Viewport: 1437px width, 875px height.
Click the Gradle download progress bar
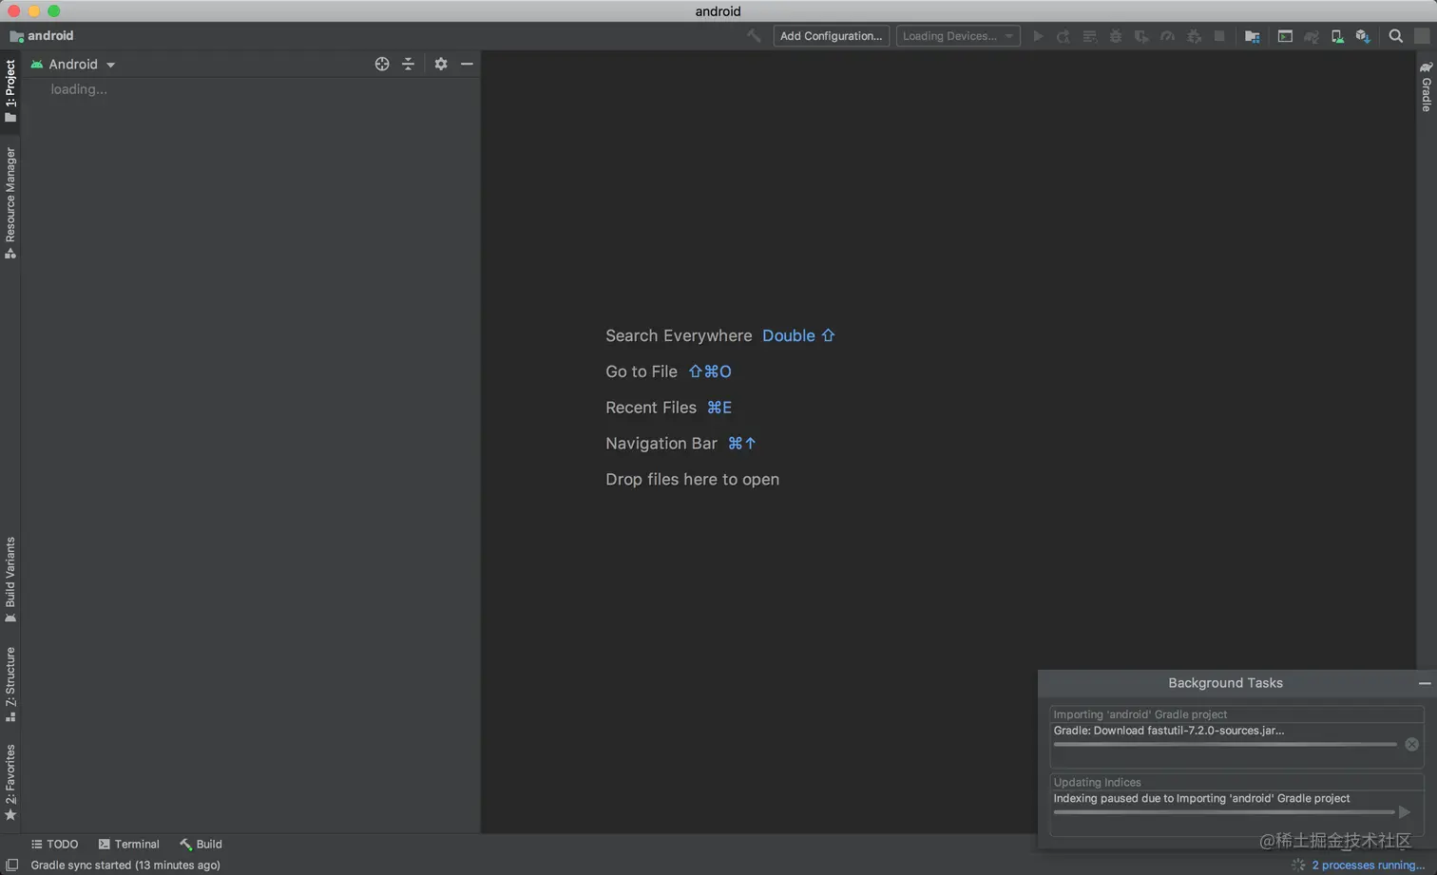(x=1224, y=744)
